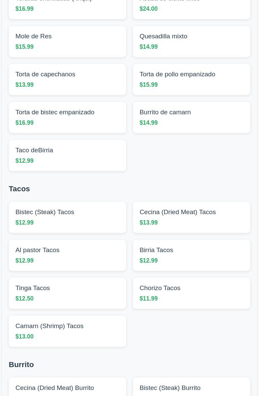Choose Cecina (Dried Meat) Tacos
Image resolution: width=259 pixels, height=396 pixels.
(191, 217)
